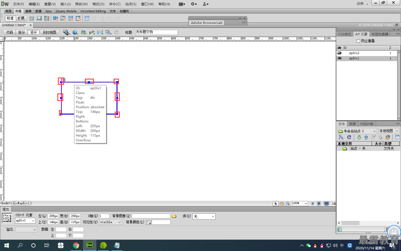Viewport: 401px width, 251px height.
Task: Select the <div#apDiv1> tag selector
Action: 21,203
